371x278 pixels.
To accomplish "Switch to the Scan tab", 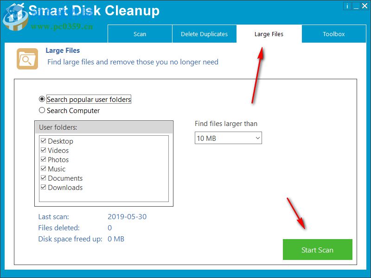I will [140, 34].
